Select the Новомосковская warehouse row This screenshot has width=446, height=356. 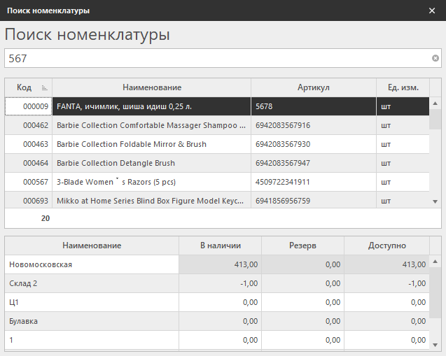91,264
